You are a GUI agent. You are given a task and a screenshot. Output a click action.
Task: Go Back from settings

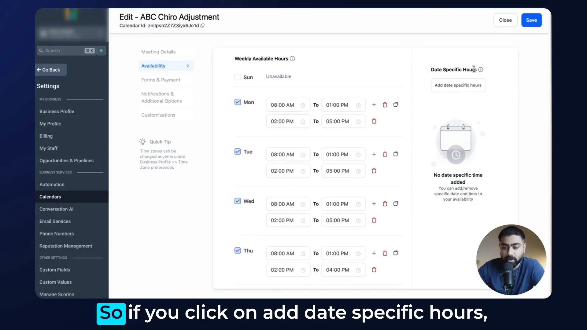click(51, 70)
